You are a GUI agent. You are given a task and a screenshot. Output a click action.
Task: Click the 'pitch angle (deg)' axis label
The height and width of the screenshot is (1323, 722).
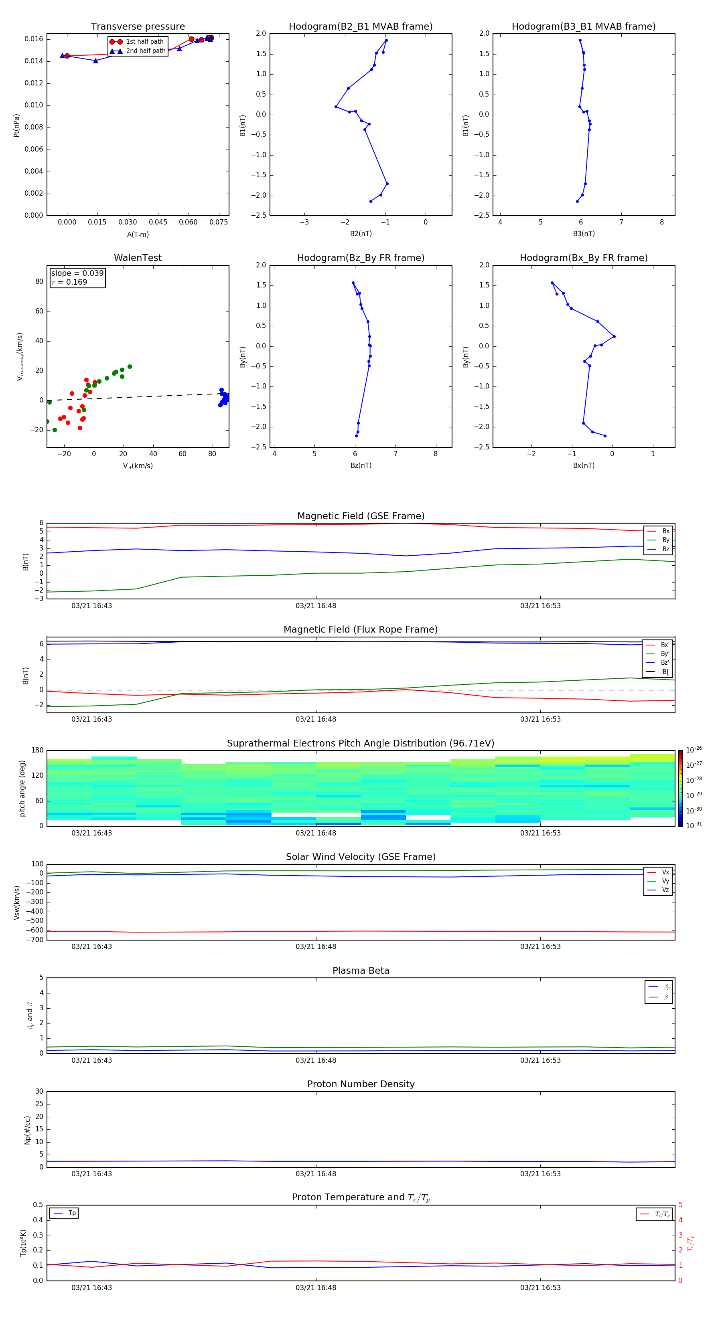tap(22, 788)
